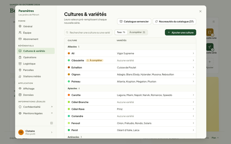Collapse the settings sidebar panel icon
Screen dimensions: 231x144
pos(52,123)
